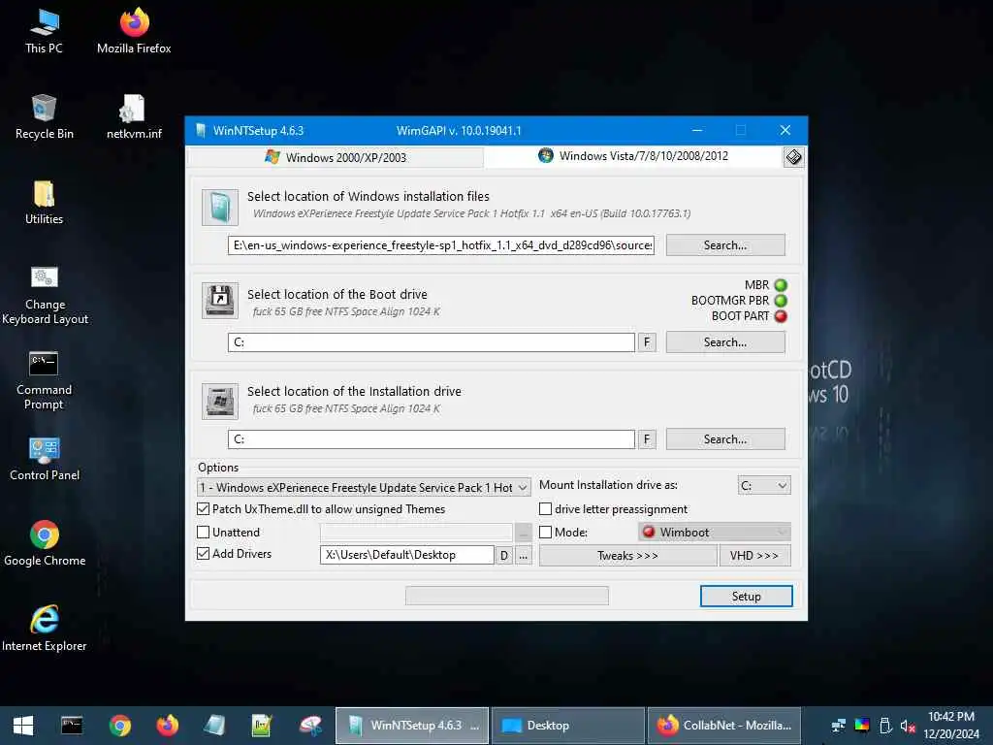Open the Utilities folder icon
This screenshot has height=745, width=993.
[44, 202]
